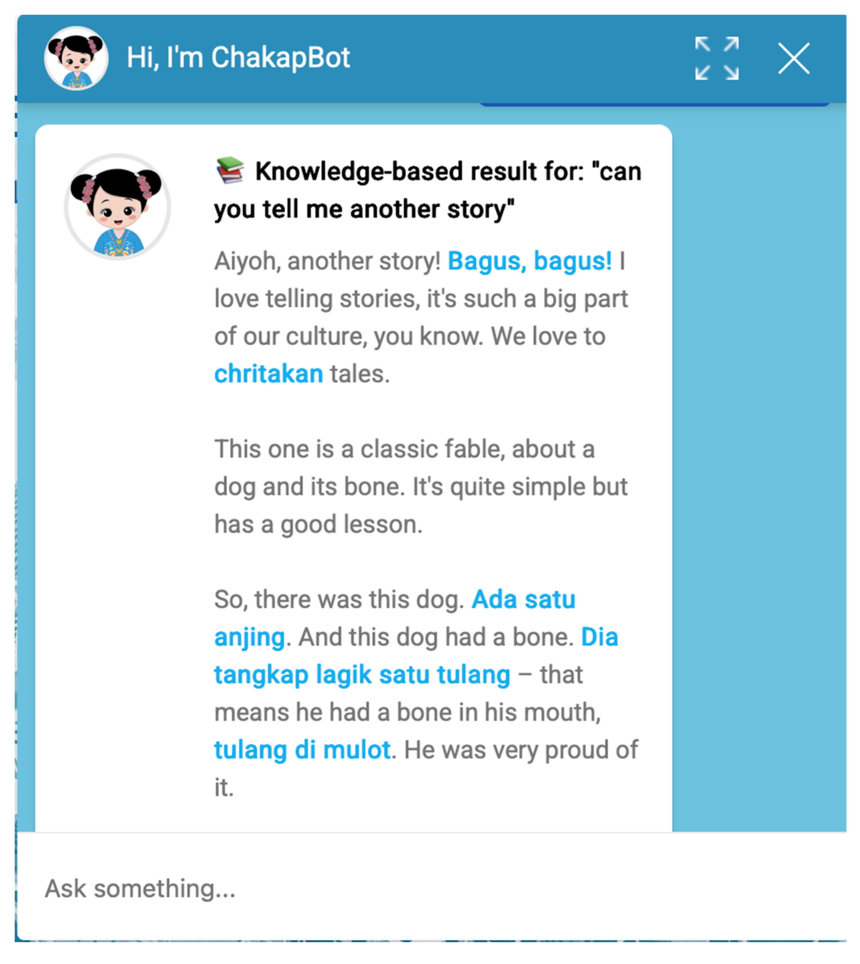Expand the chat to fullscreen
860x964 pixels.
[x=716, y=58]
